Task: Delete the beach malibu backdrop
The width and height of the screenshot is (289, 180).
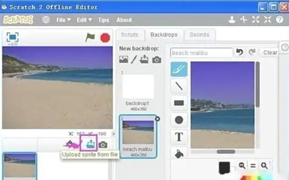Action: coord(157,119)
